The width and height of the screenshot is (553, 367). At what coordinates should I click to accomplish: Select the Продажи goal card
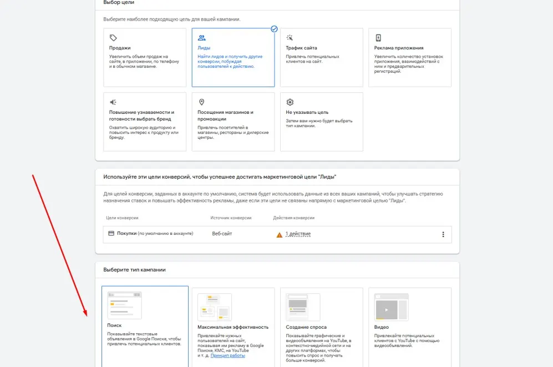click(145, 58)
